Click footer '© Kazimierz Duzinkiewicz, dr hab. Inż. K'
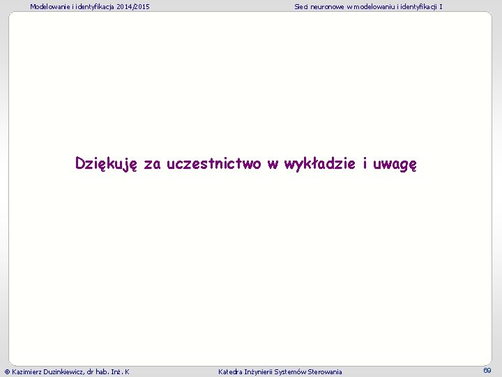The width and height of the screenshot is (502, 377). (67, 372)
